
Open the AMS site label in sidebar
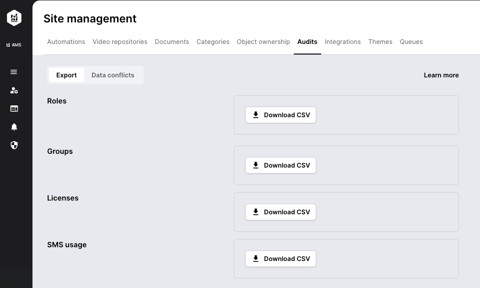coord(14,45)
